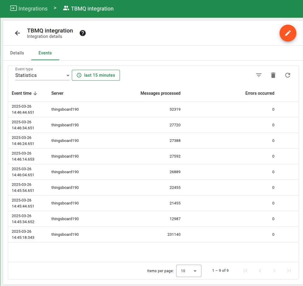The image size is (303, 286).
Task: Click the Server column header
Action: point(57,93)
